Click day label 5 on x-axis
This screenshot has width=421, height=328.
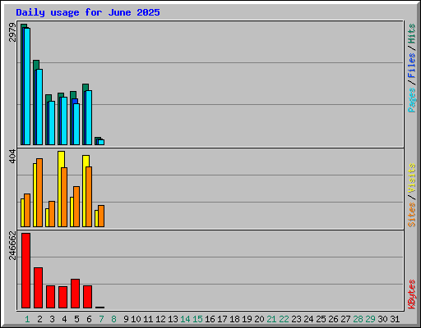76,319
